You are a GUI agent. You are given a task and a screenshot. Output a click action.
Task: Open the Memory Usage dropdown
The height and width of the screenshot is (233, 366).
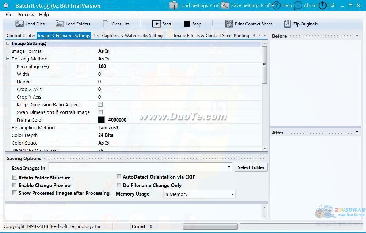[232, 194]
